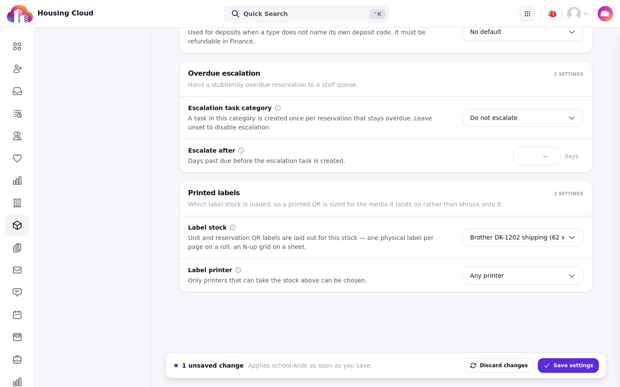Click the pink cloud avatar icon
The image size is (620, 387).
(605, 14)
